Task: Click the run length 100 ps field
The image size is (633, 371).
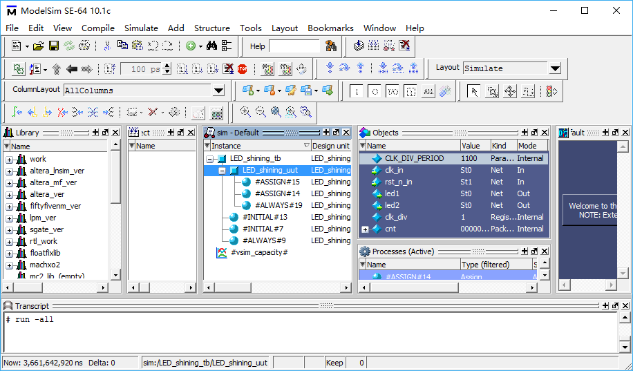Action: (141, 69)
